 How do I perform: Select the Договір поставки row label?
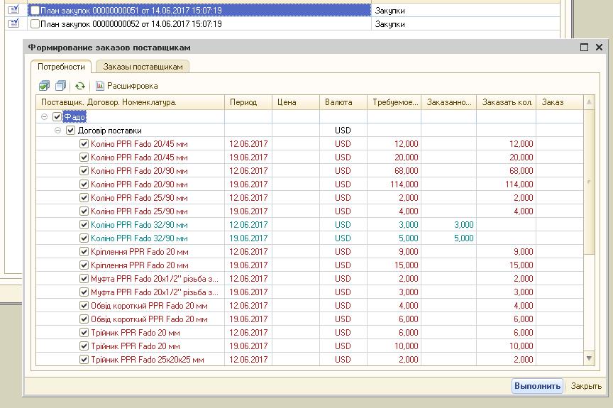tap(110, 131)
